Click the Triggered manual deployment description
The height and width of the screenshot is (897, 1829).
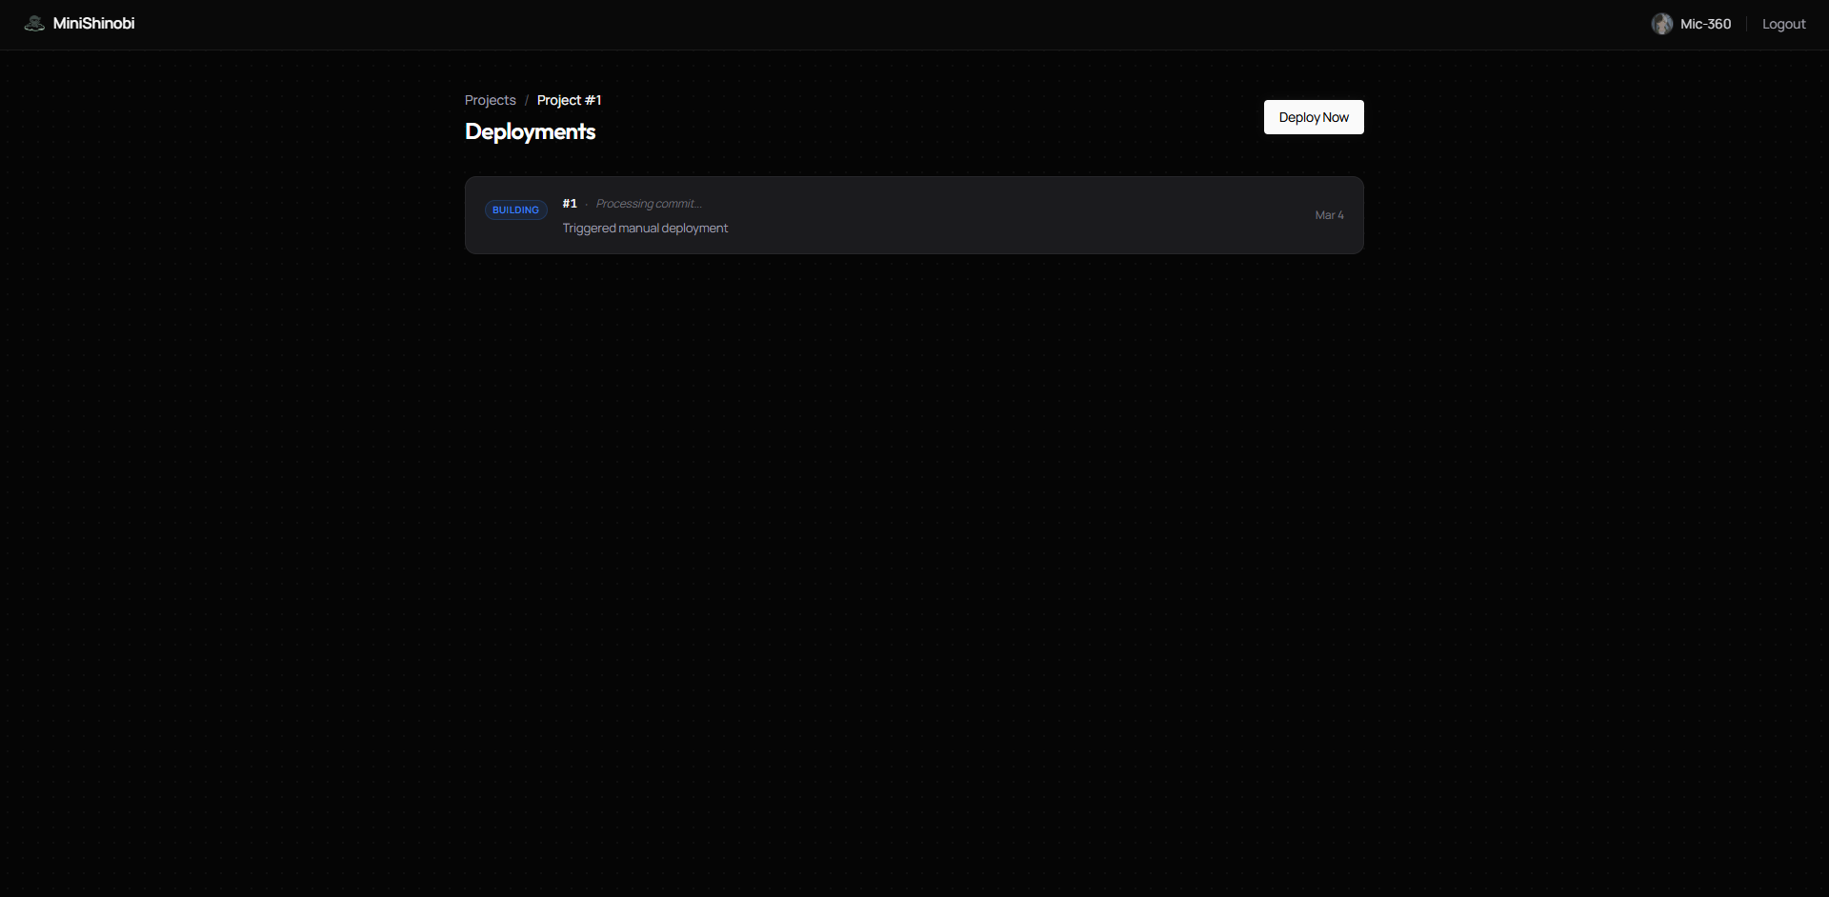pos(644,228)
